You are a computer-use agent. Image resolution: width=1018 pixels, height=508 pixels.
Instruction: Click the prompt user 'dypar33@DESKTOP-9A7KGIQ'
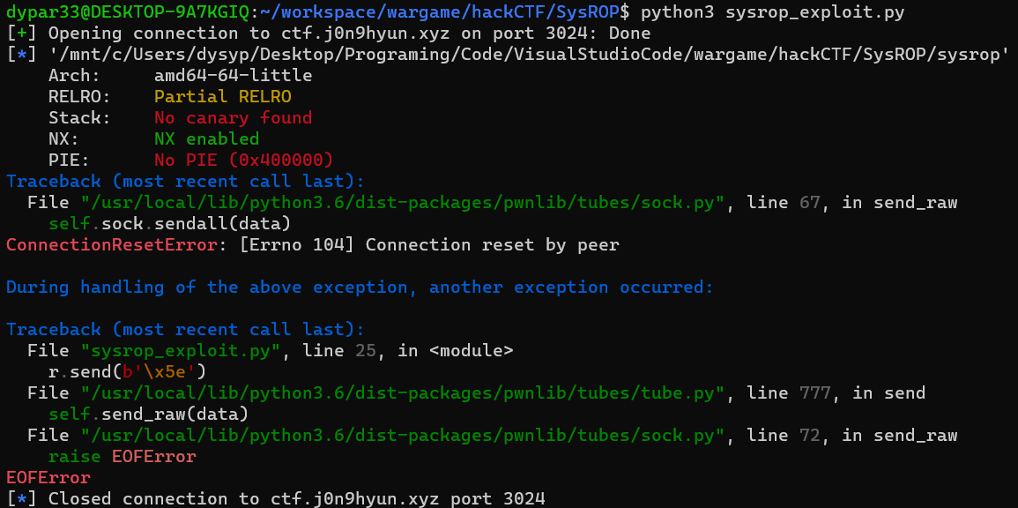tap(130, 12)
